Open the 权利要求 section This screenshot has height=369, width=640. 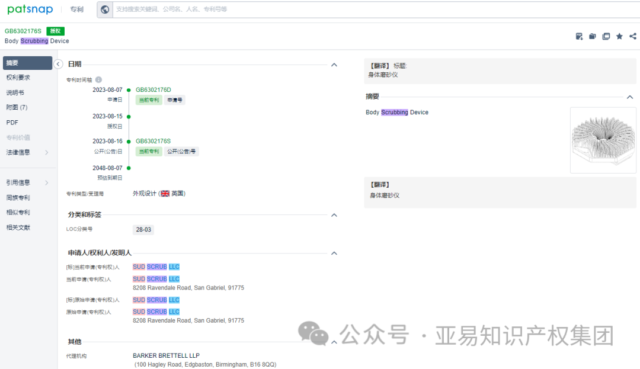(18, 77)
